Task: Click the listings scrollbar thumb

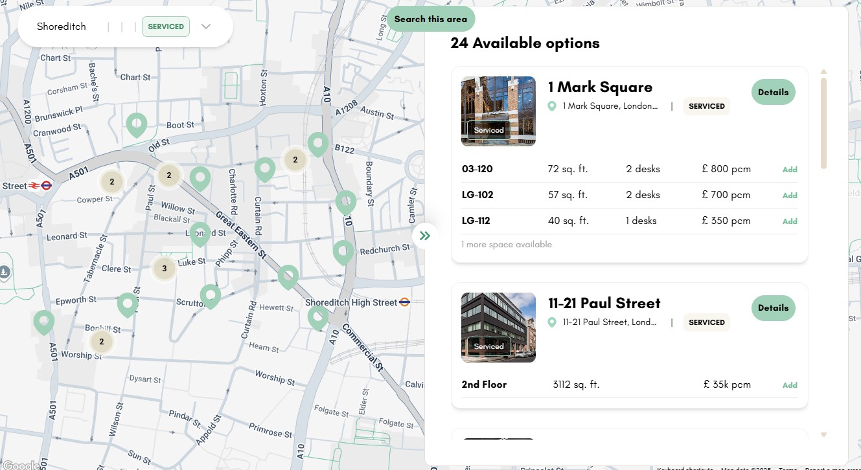Action: coord(823,123)
